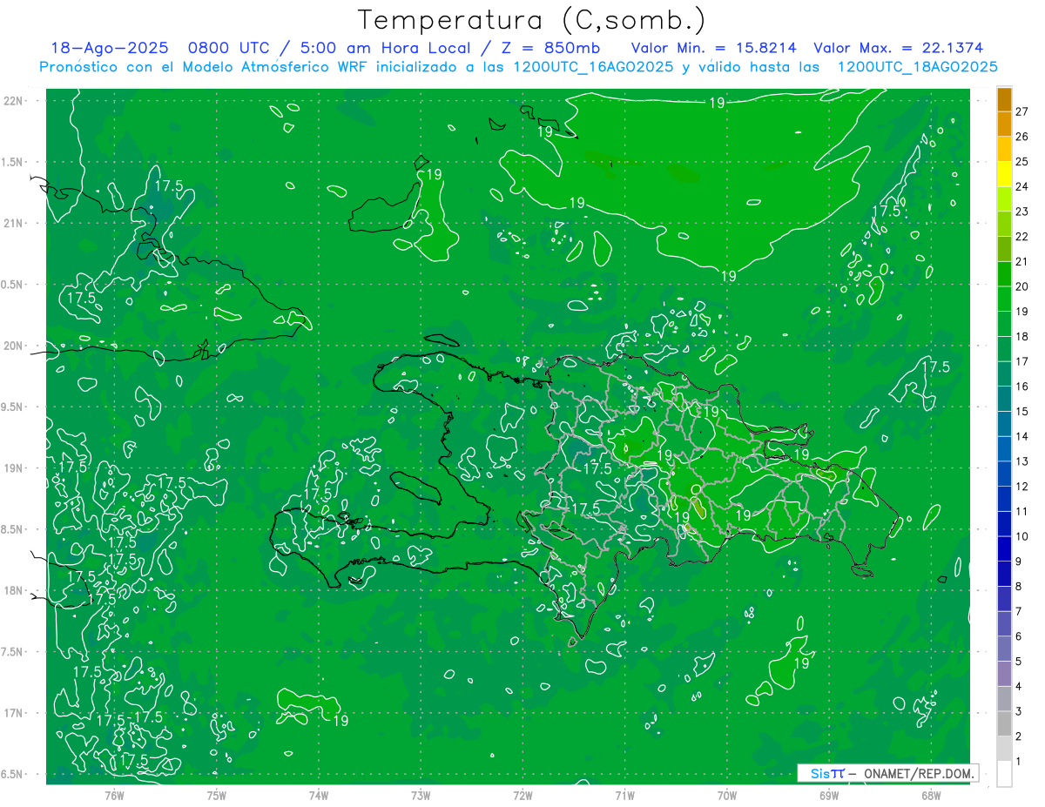Click the "6.5N" latitude axis label
Screen dimensions: 1045x807
click(x=13, y=775)
